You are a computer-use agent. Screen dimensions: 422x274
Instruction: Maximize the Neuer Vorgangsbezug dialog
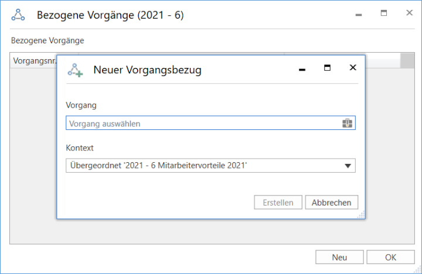(x=327, y=68)
